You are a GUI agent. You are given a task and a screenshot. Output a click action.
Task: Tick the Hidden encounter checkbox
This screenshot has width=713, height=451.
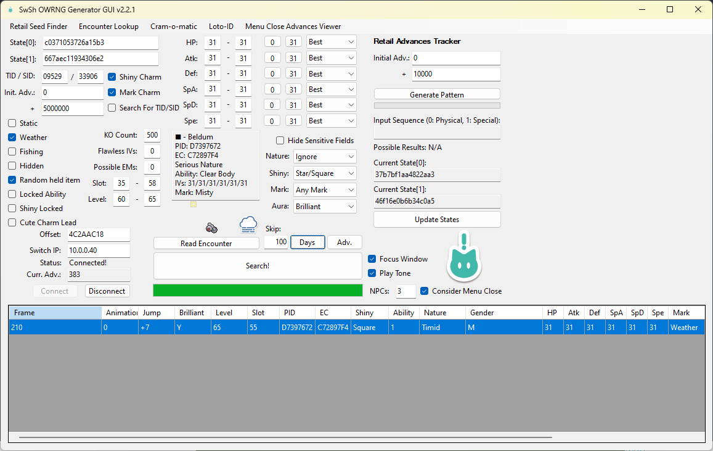tap(12, 166)
